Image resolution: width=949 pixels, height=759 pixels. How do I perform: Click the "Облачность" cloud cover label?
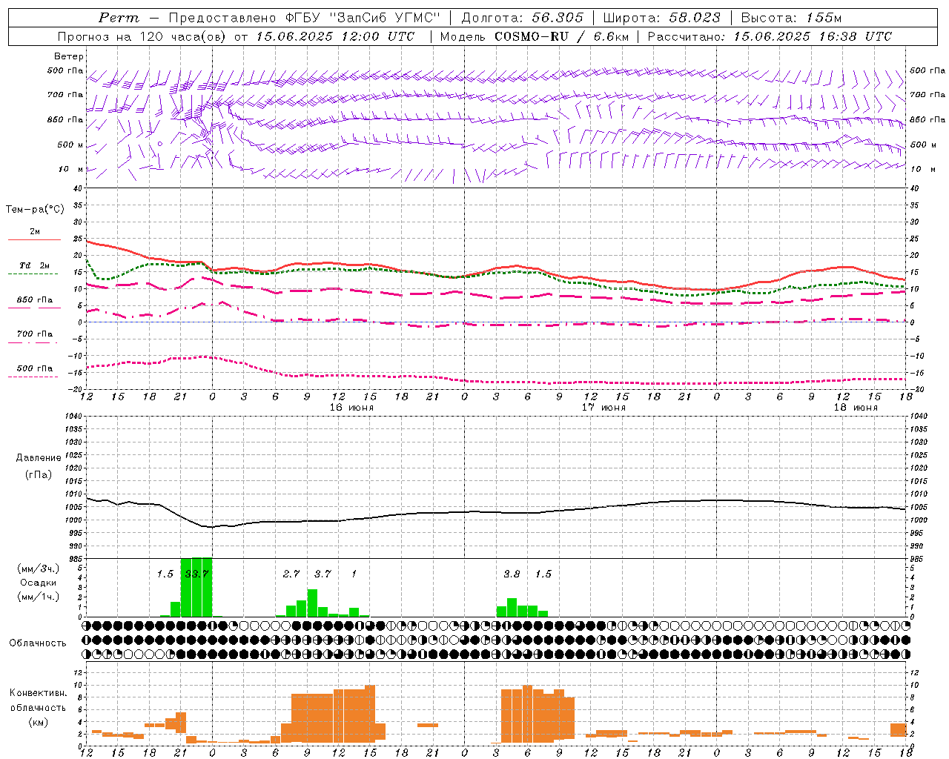[38, 643]
